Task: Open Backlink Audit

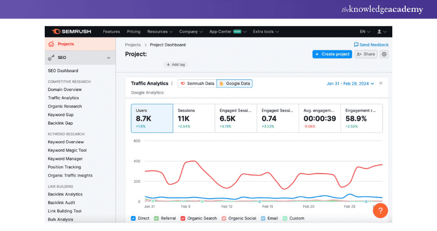Action: [x=61, y=203]
